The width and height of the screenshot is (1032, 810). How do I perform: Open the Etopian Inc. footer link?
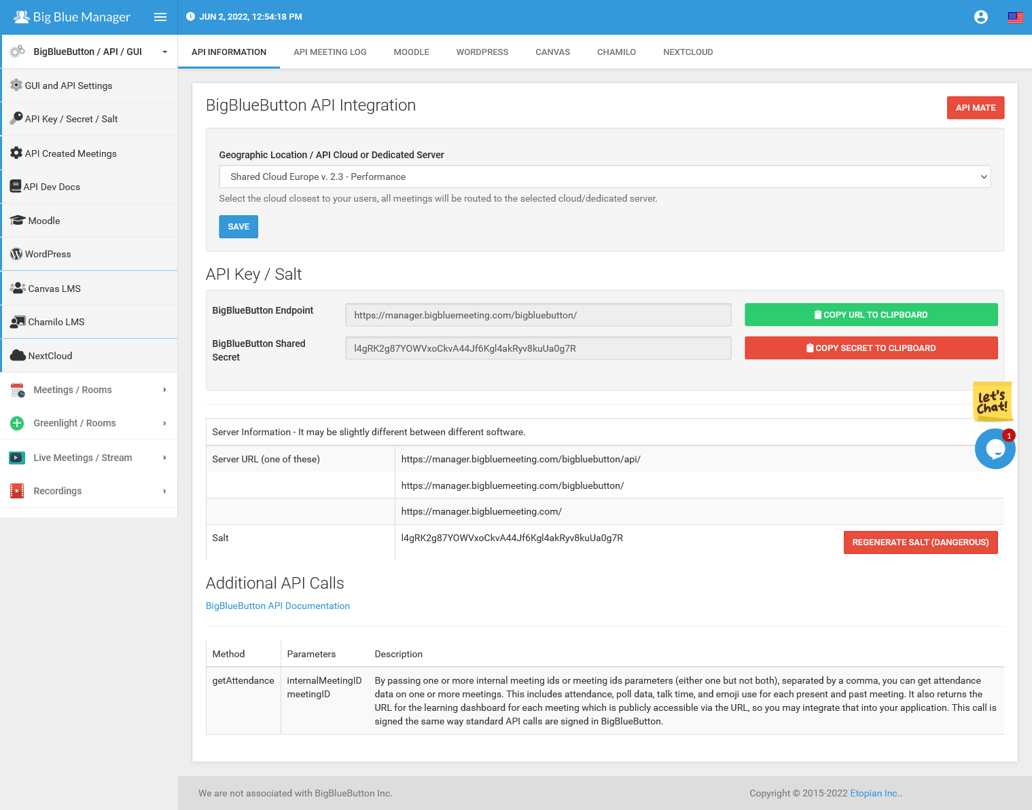coord(876,793)
